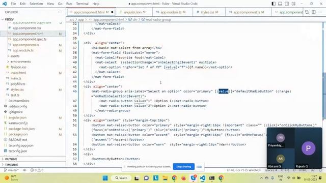Image resolution: width=326 pixels, height=183 pixels.
Task: Open the Help menu
Action: (96, 4)
